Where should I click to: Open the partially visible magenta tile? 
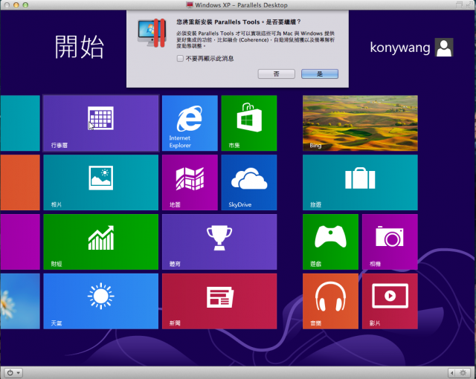click(20, 242)
